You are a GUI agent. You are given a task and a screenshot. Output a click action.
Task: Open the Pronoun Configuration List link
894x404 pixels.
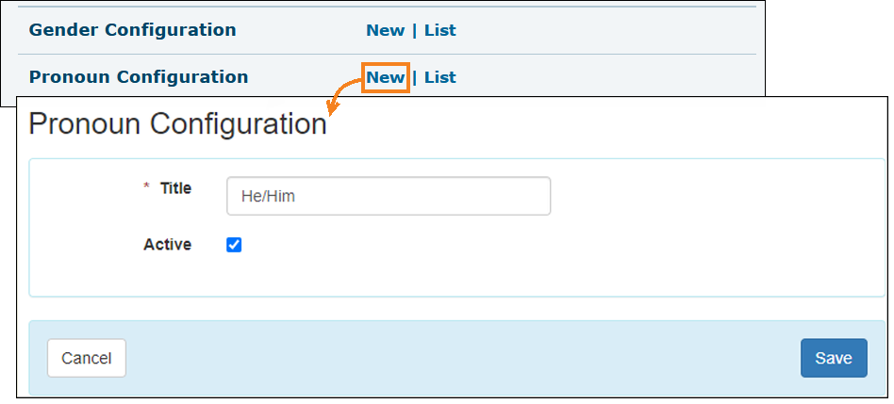click(439, 77)
